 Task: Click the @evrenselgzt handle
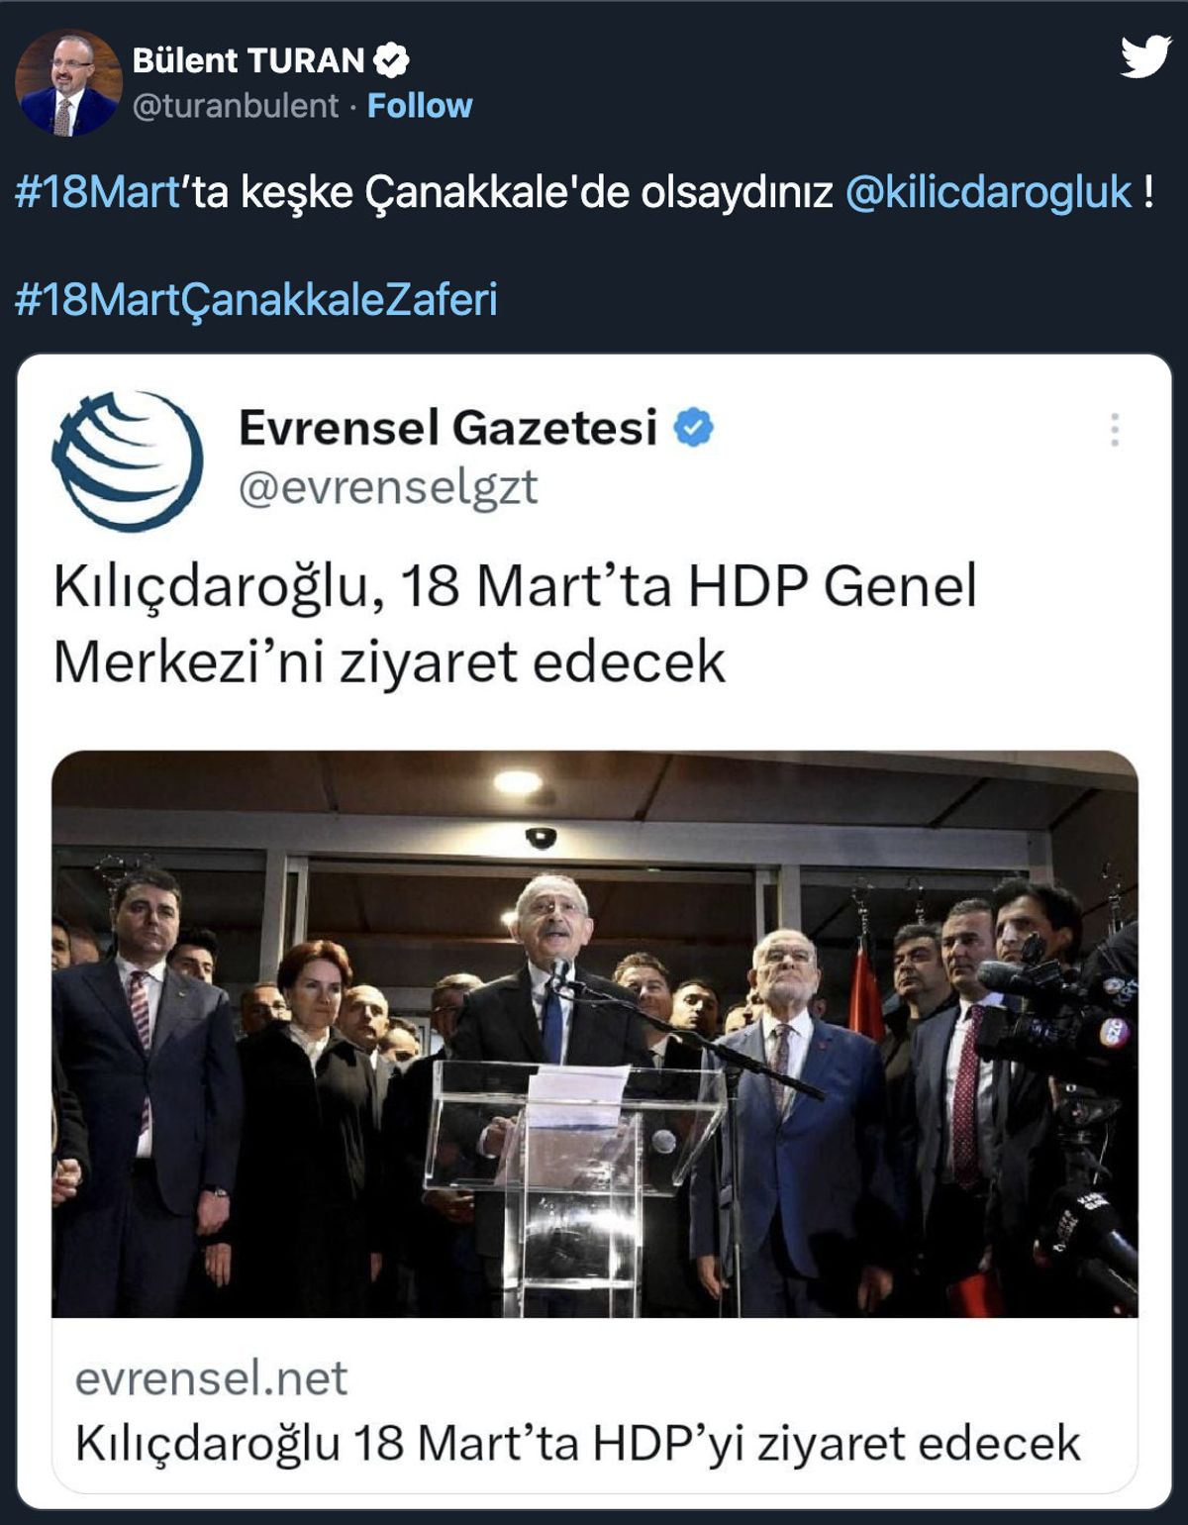[388, 487]
